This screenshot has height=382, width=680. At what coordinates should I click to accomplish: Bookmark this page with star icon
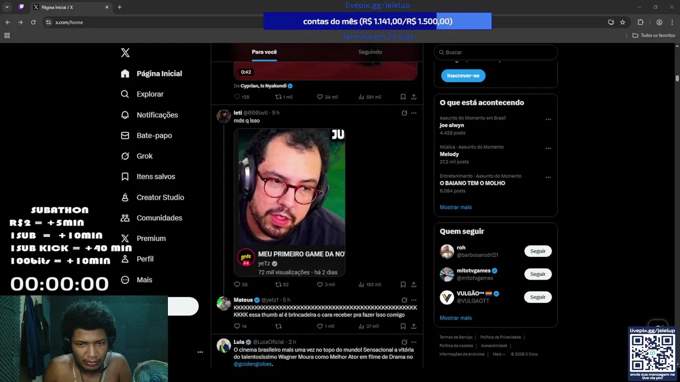point(623,22)
